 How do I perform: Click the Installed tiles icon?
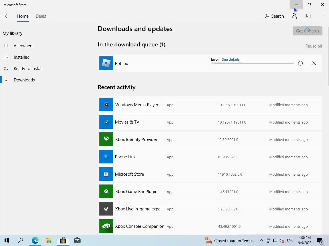coord(6,57)
